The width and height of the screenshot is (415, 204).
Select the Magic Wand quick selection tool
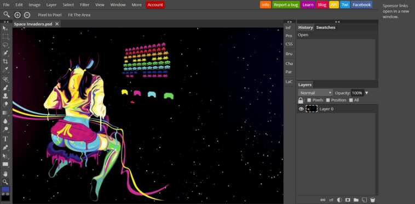[x=5, y=53]
